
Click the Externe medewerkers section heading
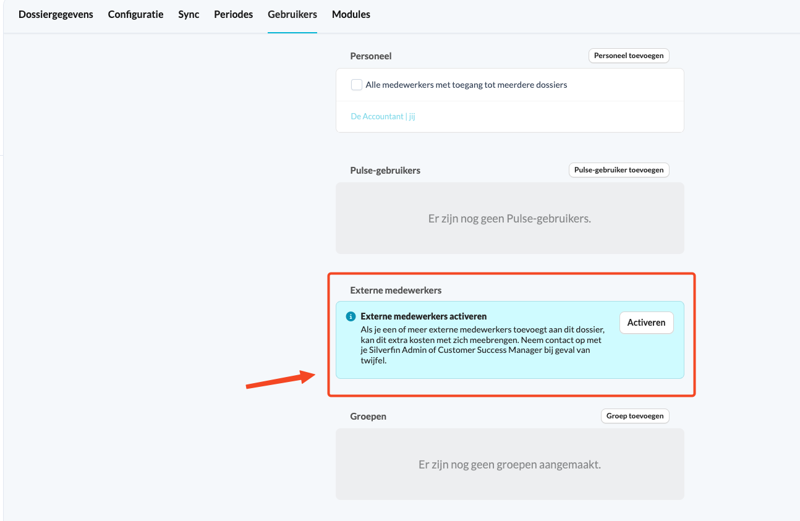pyautogui.click(x=396, y=290)
